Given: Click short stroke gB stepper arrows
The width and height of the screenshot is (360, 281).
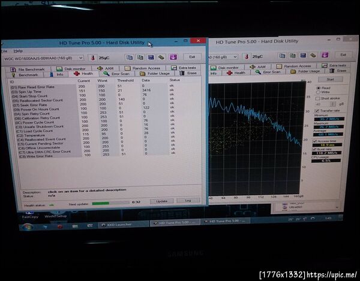Looking at the screenshot, I should coord(332,104).
